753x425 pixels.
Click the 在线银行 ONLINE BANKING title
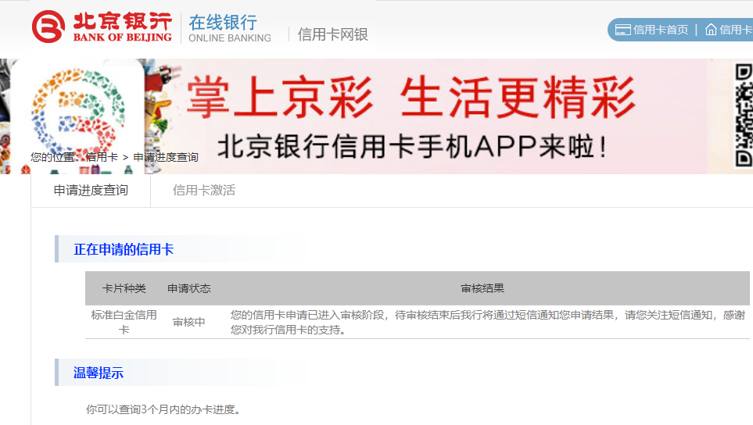(x=230, y=28)
